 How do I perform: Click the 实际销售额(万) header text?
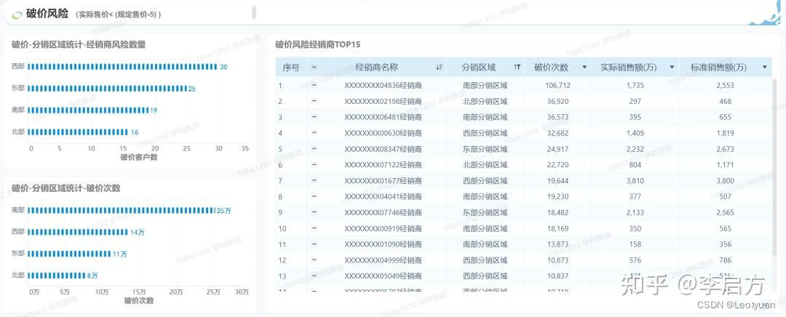[629, 68]
